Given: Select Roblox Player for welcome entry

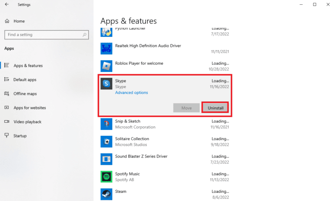Looking at the screenshot, I should click(165, 66).
